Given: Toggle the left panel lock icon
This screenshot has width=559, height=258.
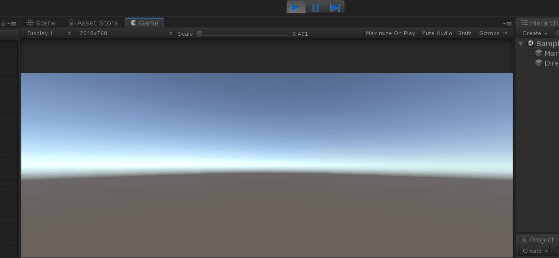Looking at the screenshot, I should [x=3, y=23].
